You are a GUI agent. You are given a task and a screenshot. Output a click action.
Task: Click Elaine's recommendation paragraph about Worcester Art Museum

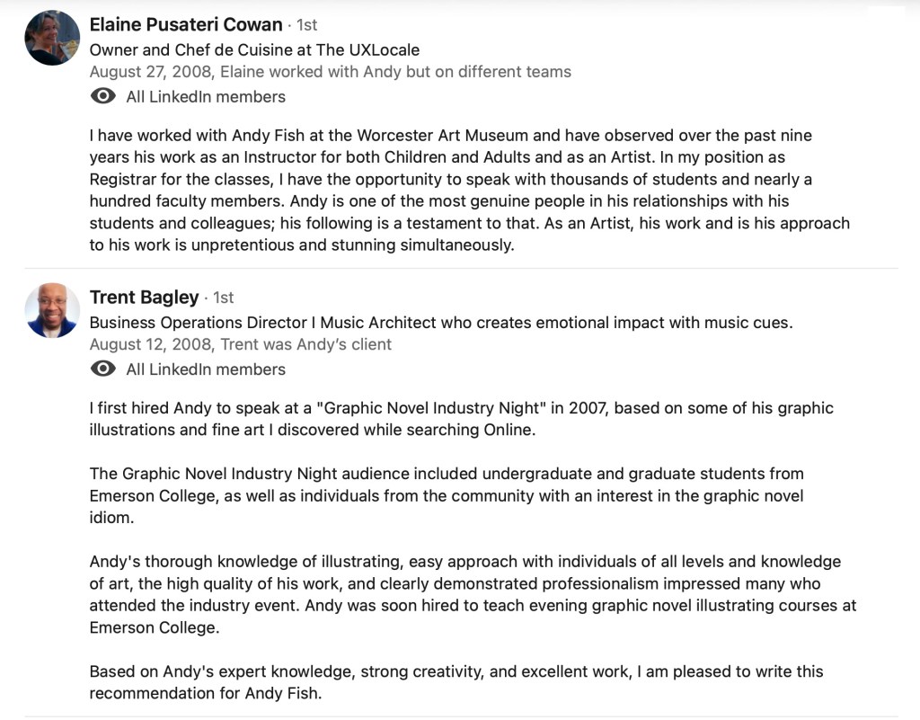[x=467, y=191]
